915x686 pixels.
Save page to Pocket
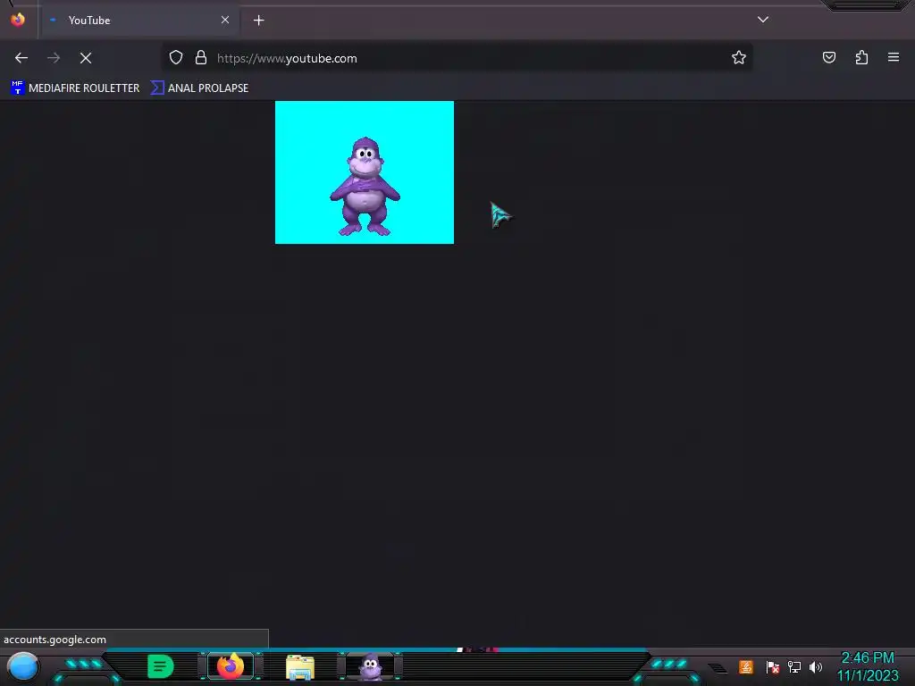click(828, 57)
